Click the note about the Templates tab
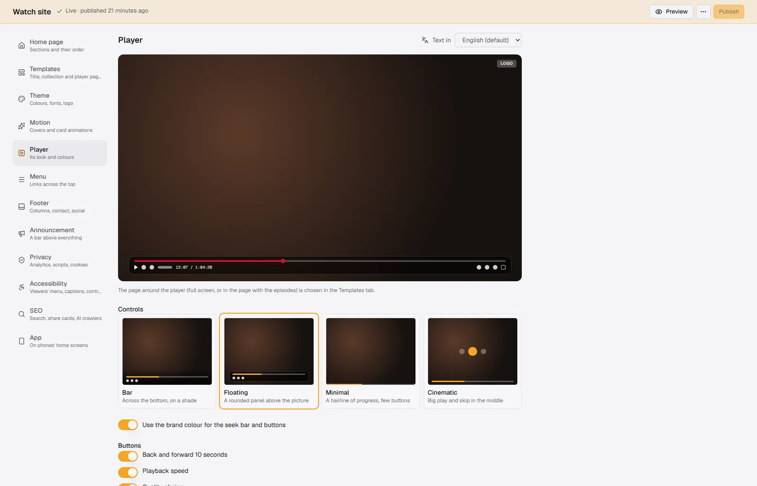The image size is (757, 486). pos(246,290)
